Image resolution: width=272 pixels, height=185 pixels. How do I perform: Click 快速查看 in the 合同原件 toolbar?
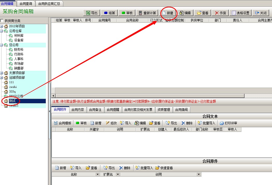point(164,168)
